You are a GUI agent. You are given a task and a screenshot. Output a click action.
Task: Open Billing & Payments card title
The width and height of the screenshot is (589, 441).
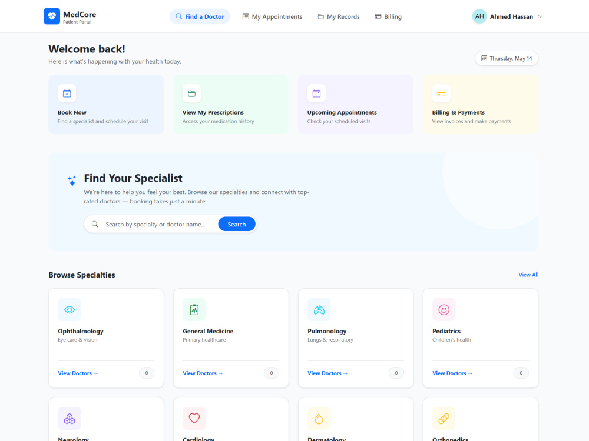(458, 112)
